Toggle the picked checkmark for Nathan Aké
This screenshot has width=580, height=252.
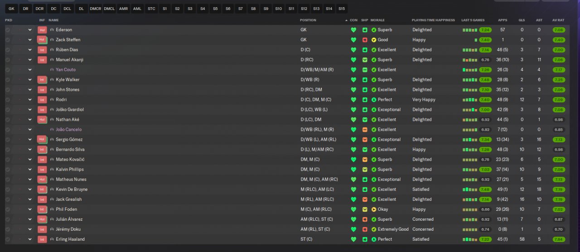(x=8, y=119)
